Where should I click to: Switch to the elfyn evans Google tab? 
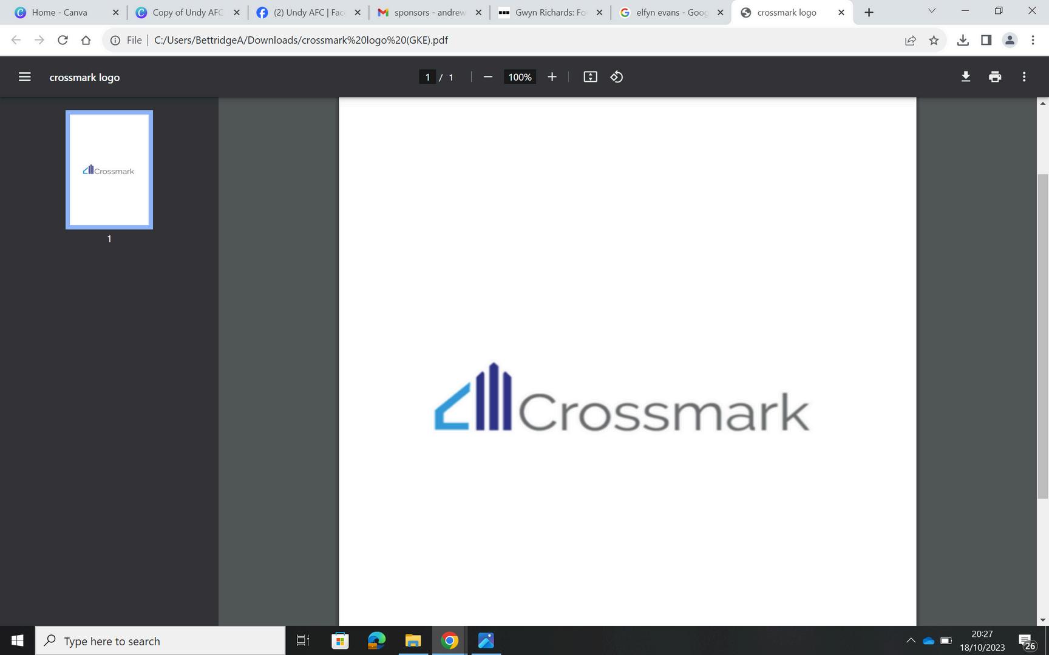(x=671, y=12)
